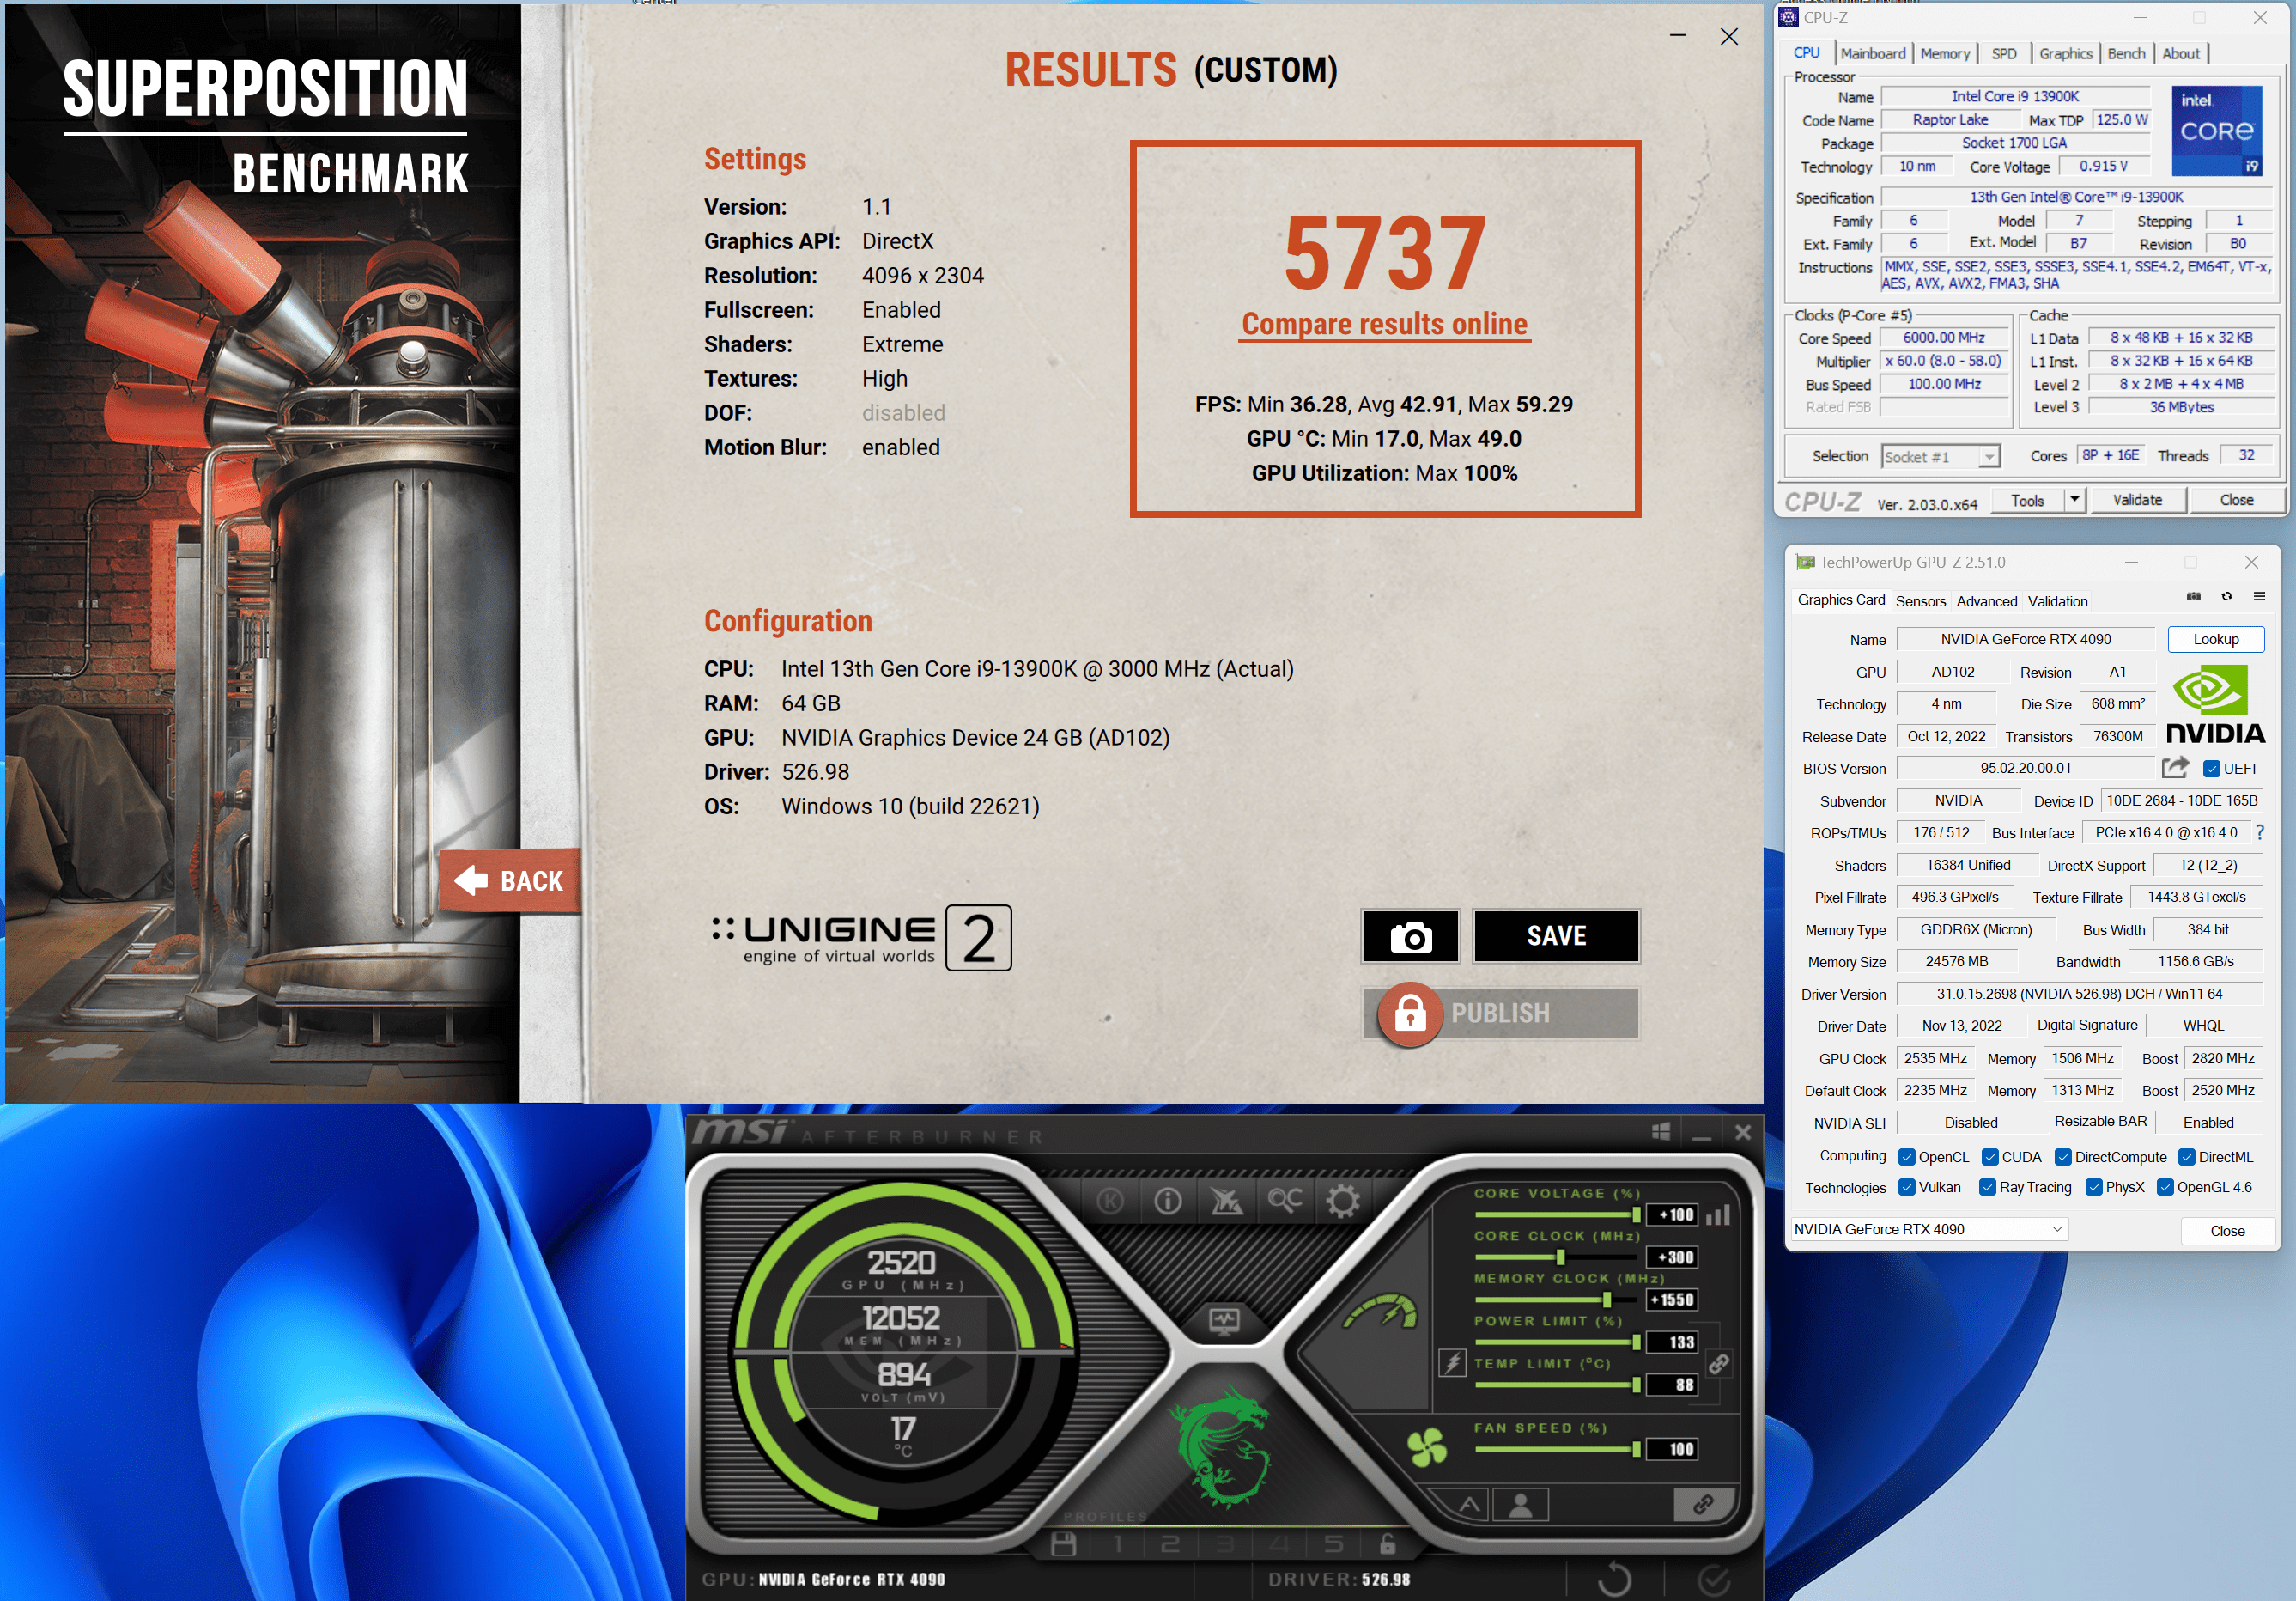
Task: Switch to the GPU-Z Sensors tab
Action: 1920,601
